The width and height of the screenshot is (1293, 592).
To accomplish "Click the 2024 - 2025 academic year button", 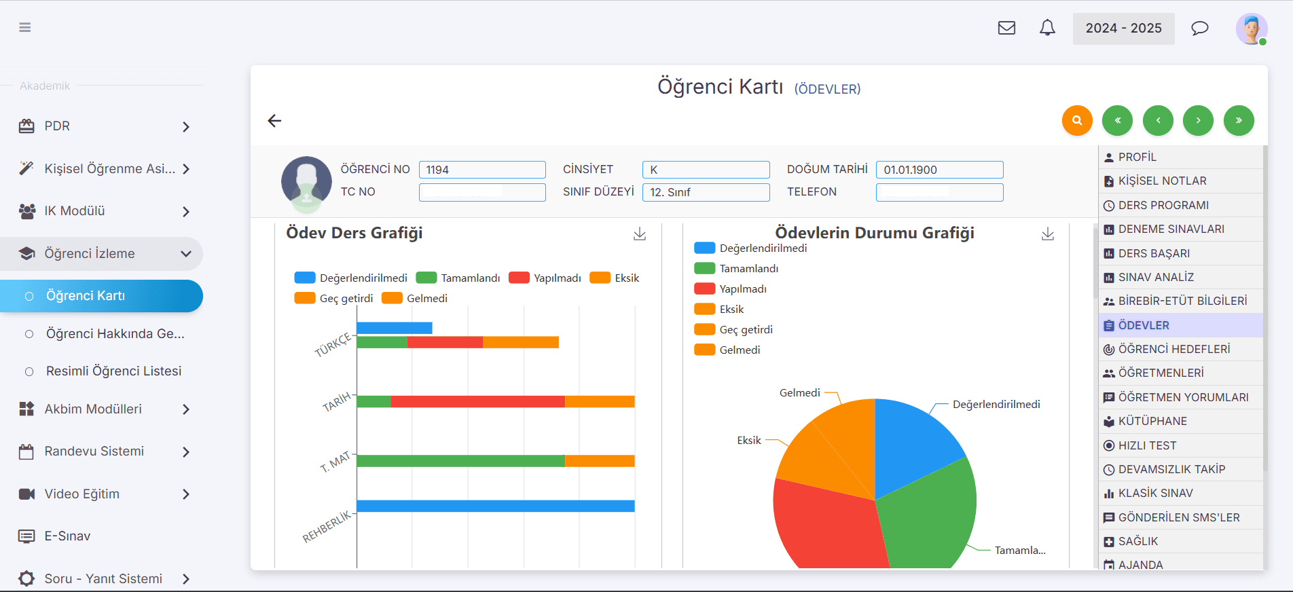I will point(1123,29).
